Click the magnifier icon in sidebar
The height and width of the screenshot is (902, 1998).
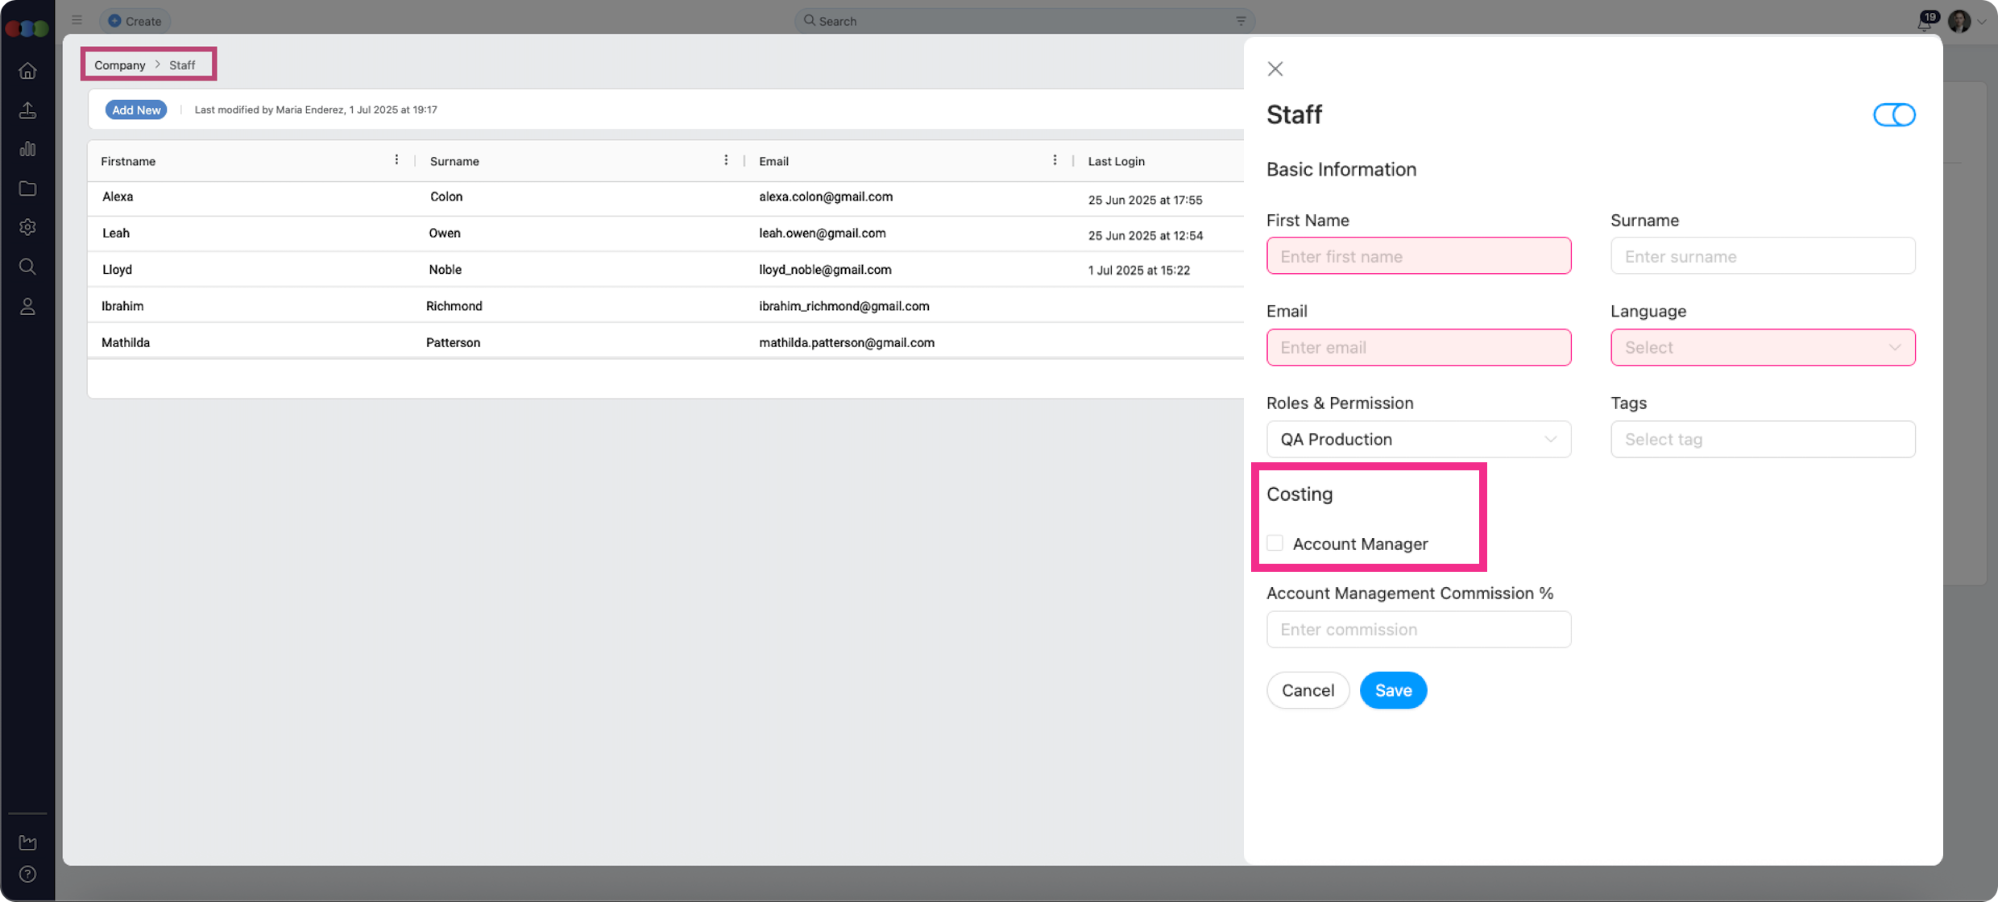[x=27, y=267]
